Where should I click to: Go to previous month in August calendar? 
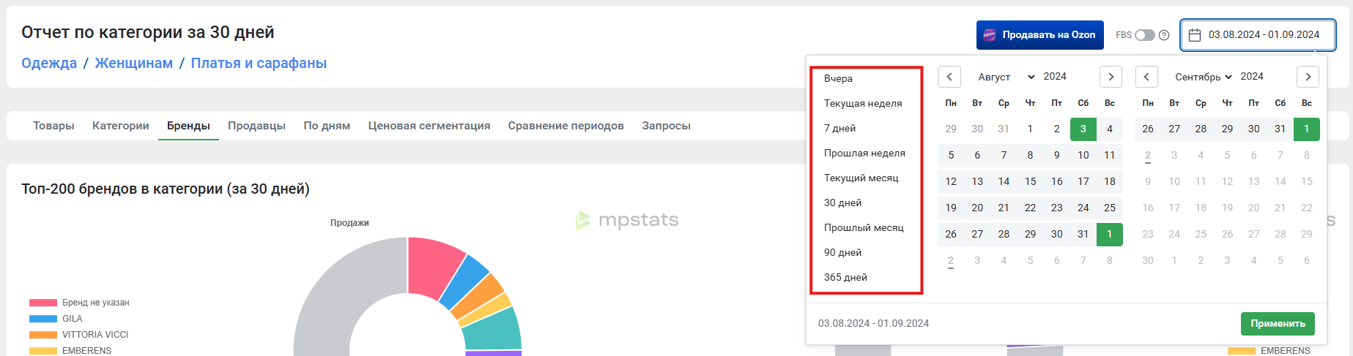coord(949,77)
